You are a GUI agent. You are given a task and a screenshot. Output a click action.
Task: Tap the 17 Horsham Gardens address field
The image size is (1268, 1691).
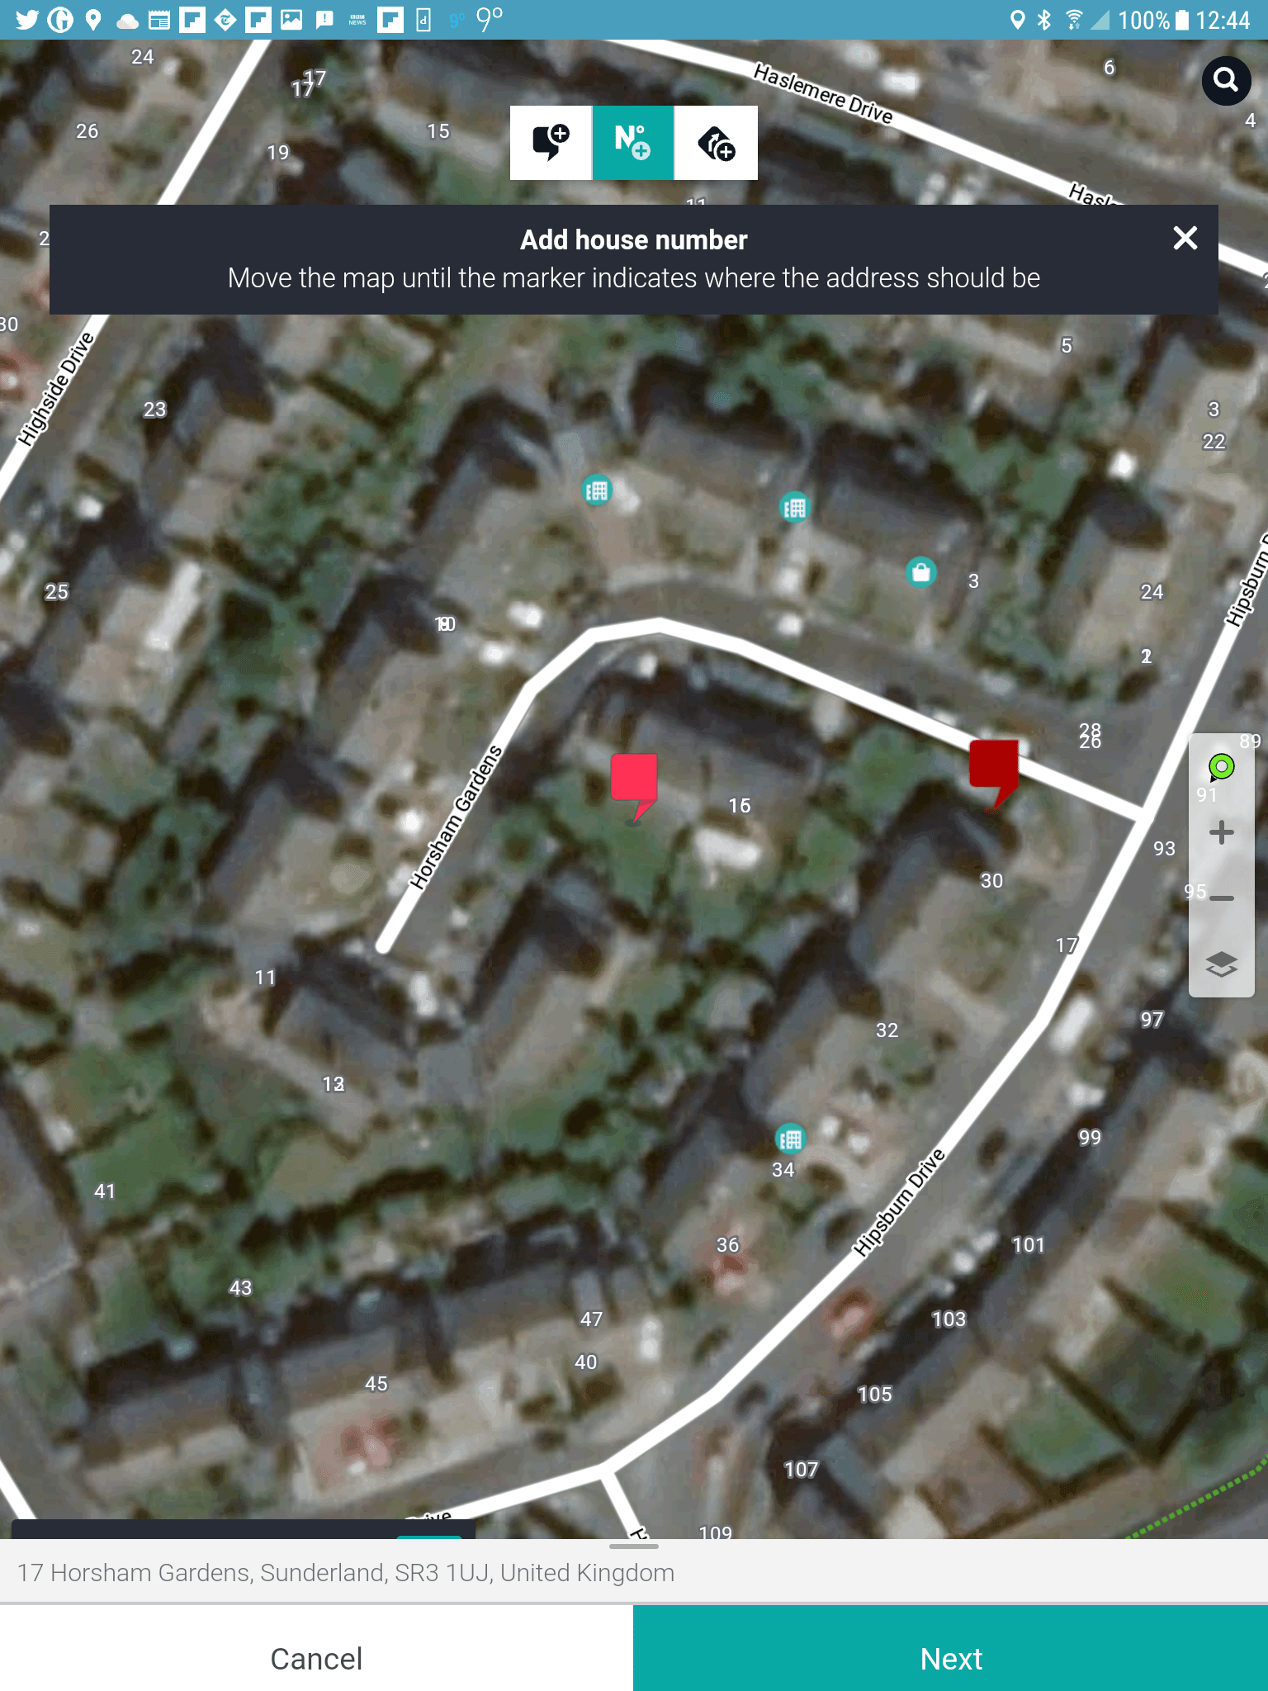634,1572
